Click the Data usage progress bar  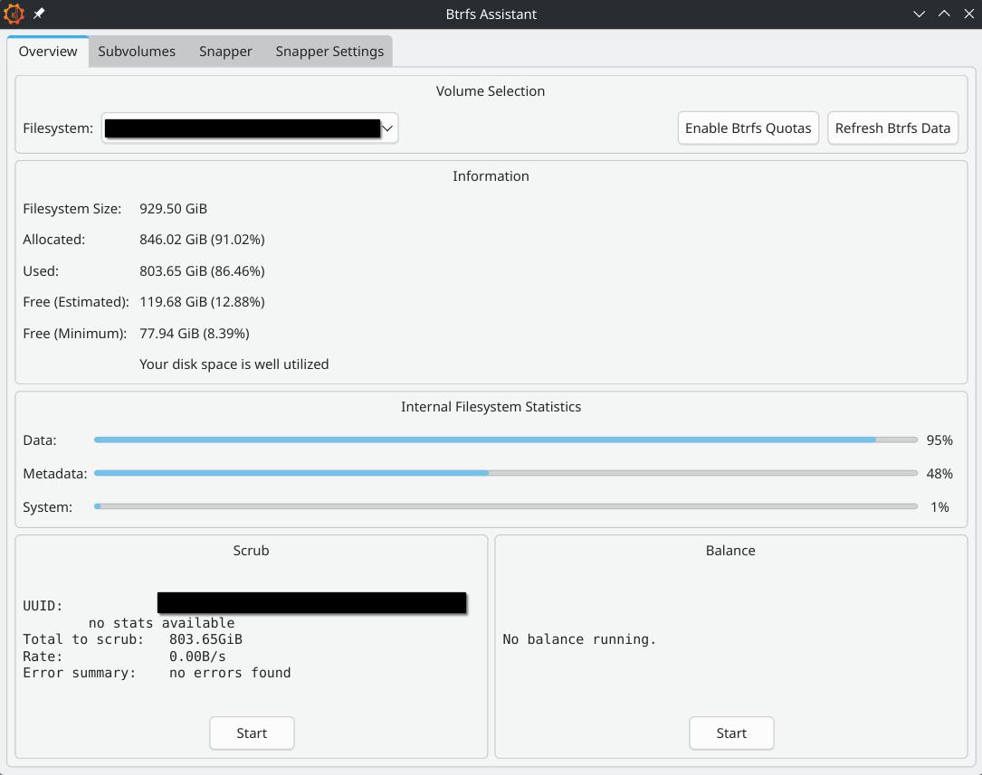click(x=507, y=439)
